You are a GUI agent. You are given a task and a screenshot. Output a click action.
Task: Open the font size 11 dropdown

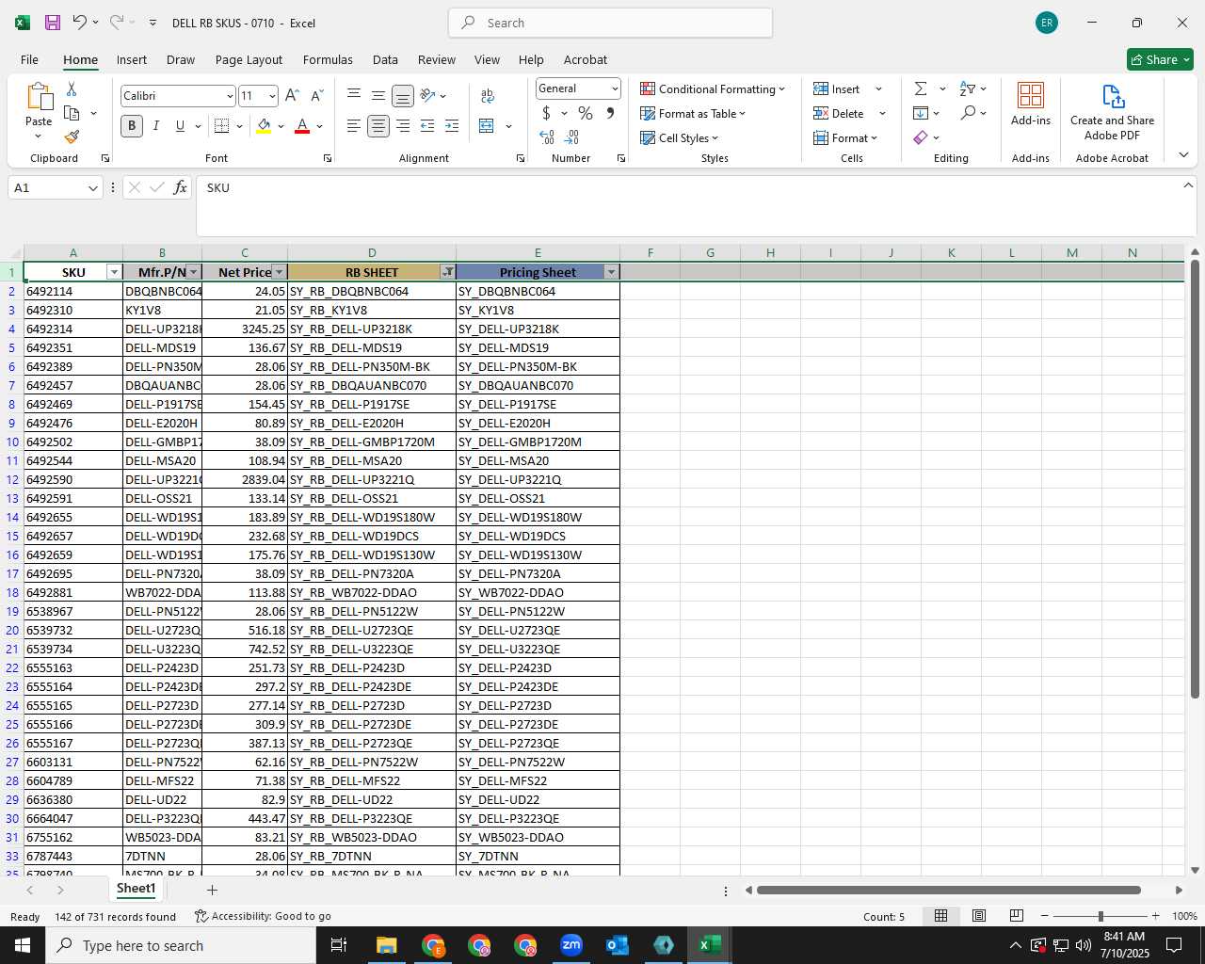272,96
